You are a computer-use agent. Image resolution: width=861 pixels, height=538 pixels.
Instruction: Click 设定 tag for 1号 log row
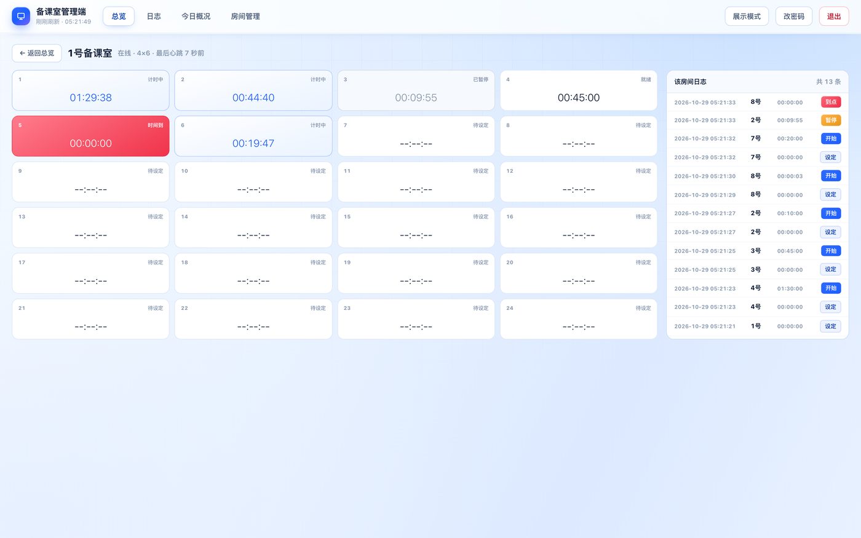(x=830, y=326)
